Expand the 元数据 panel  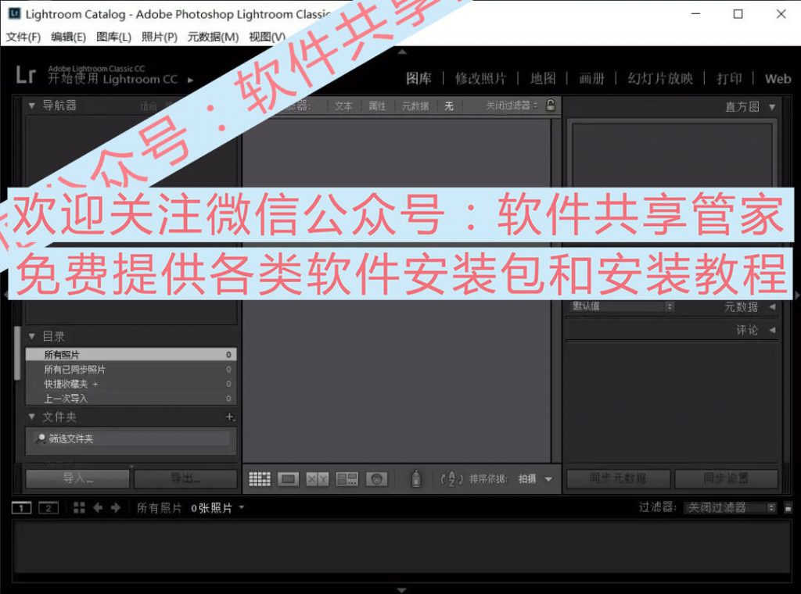pyautogui.click(x=772, y=306)
